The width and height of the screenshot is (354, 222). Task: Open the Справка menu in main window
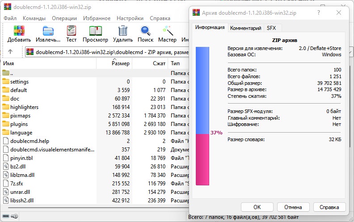point(160,18)
